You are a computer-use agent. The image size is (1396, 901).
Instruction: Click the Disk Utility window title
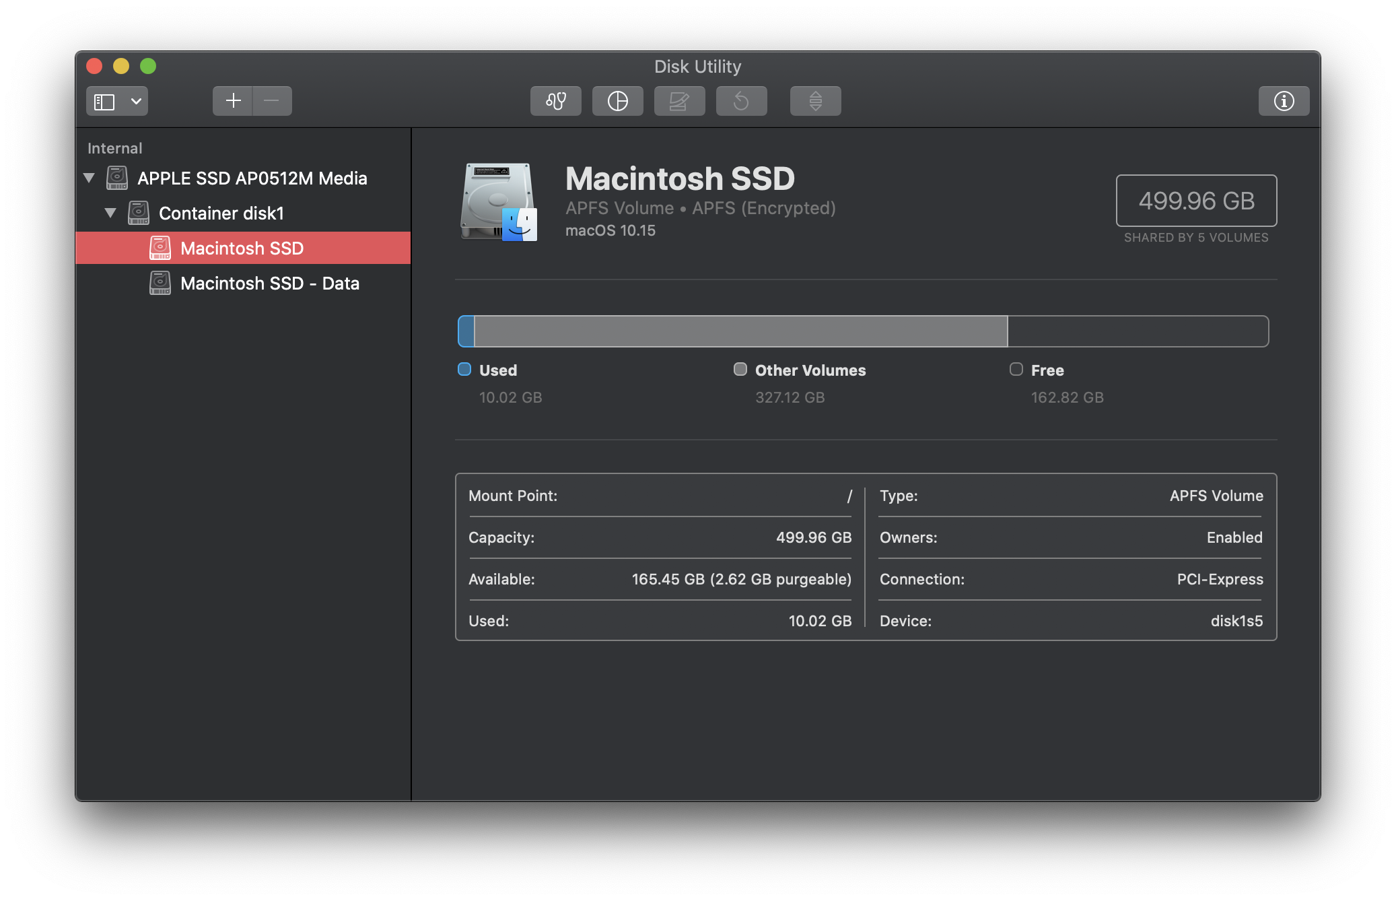tap(697, 66)
